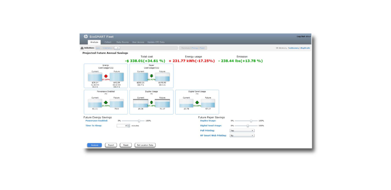Switch to the Collect tab

107,42
